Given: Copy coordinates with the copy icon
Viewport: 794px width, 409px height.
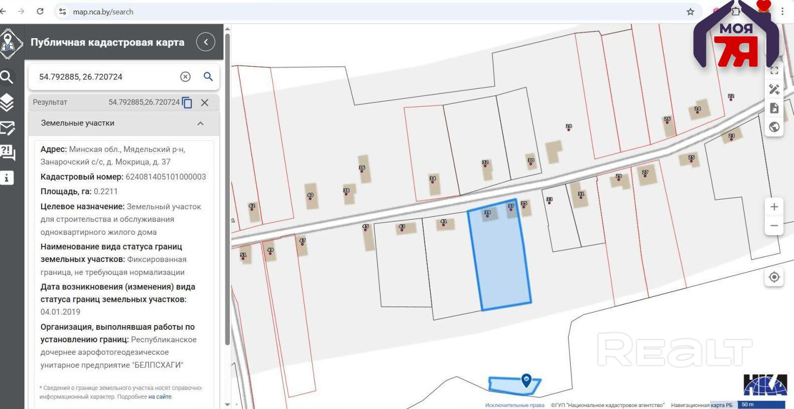Looking at the screenshot, I should (187, 102).
